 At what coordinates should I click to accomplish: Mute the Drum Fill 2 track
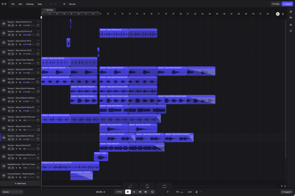[9, 54]
